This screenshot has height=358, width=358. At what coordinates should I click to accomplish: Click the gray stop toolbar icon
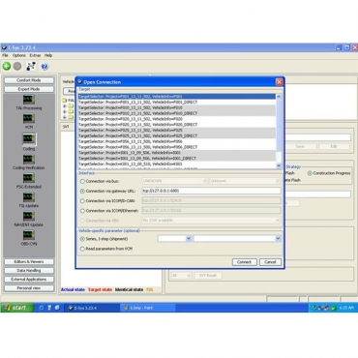click(17, 66)
